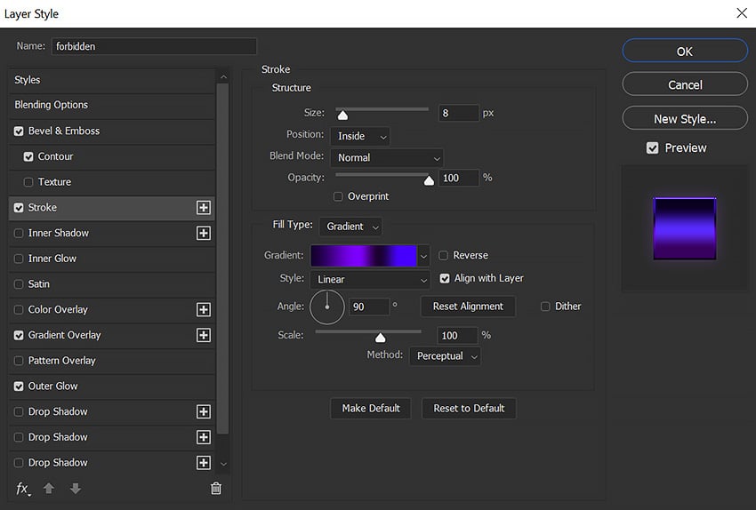
Task: Click the Reset Alignment button
Action: coord(468,307)
